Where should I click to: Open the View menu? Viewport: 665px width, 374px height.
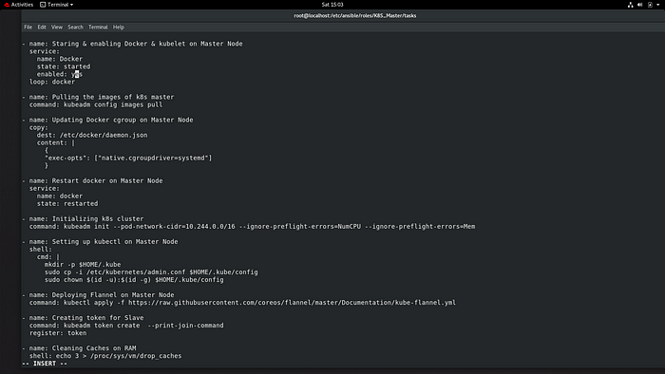tap(57, 28)
